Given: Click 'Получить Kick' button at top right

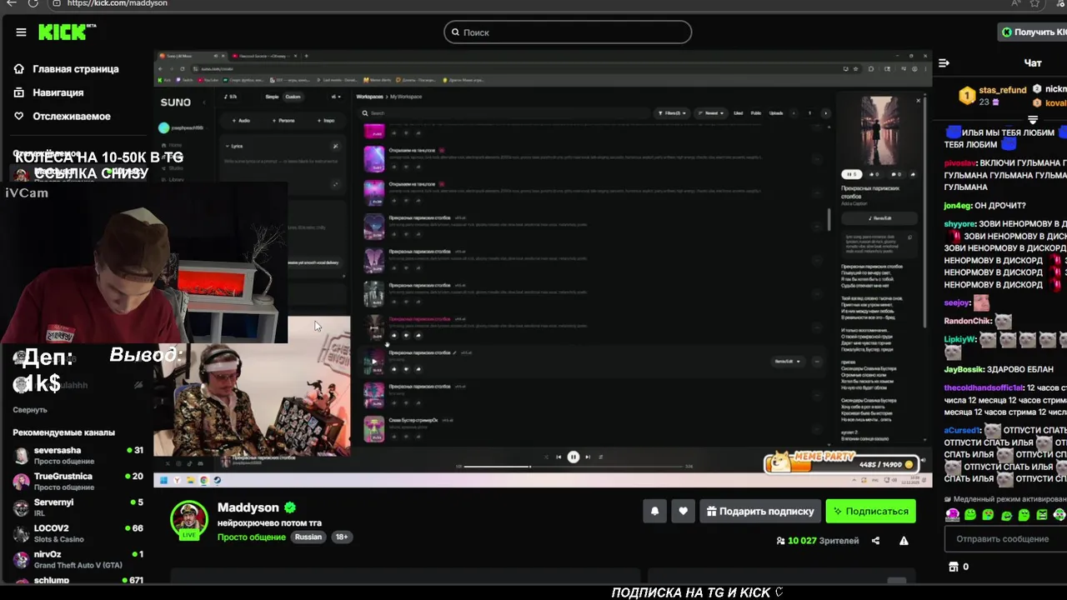Looking at the screenshot, I should coord(1033,32).
